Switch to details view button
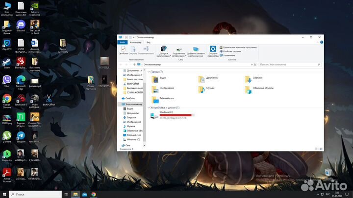 pos(317,149)
